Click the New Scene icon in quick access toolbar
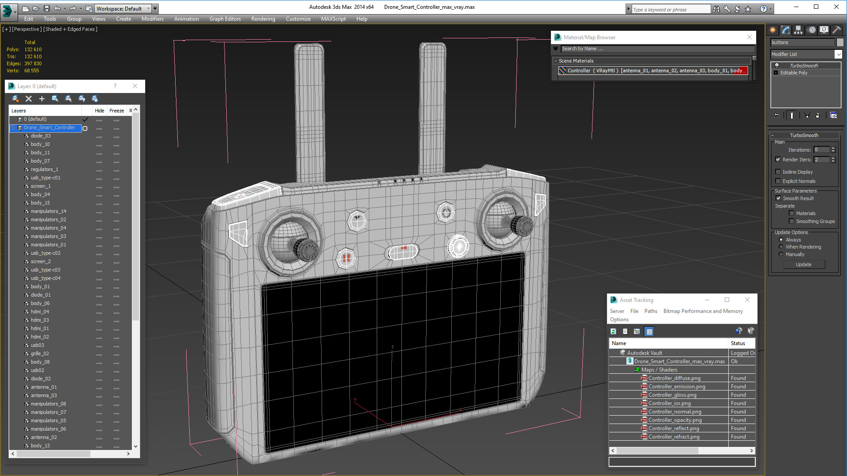 (x=26, y=8)
